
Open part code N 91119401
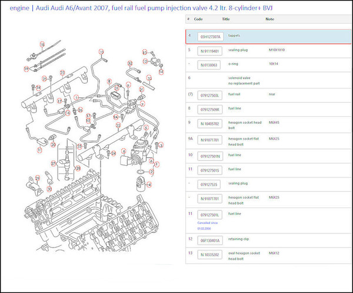(210, 51)
